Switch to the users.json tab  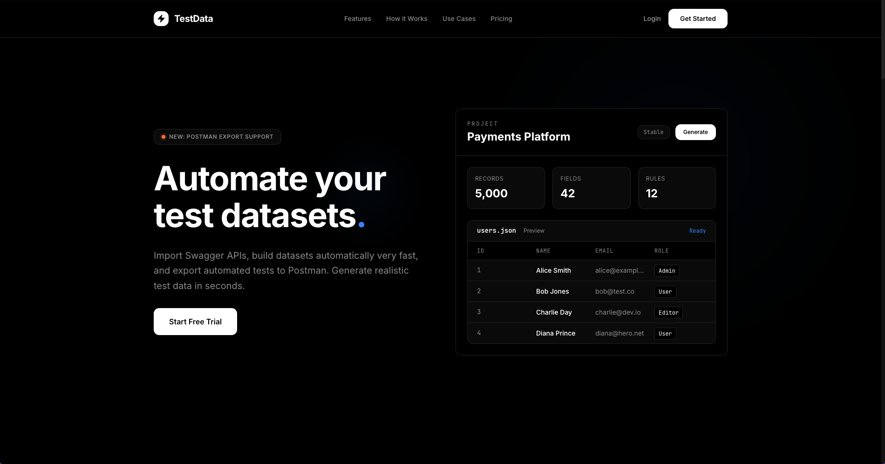[x=496, y=230]
